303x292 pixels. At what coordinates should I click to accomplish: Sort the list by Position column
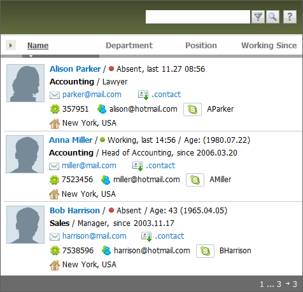tap(201, 46)
